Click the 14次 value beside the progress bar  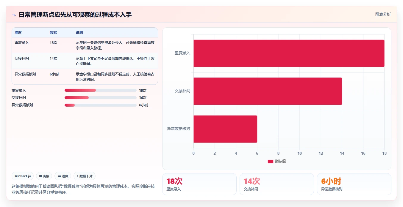pos(143,98)
